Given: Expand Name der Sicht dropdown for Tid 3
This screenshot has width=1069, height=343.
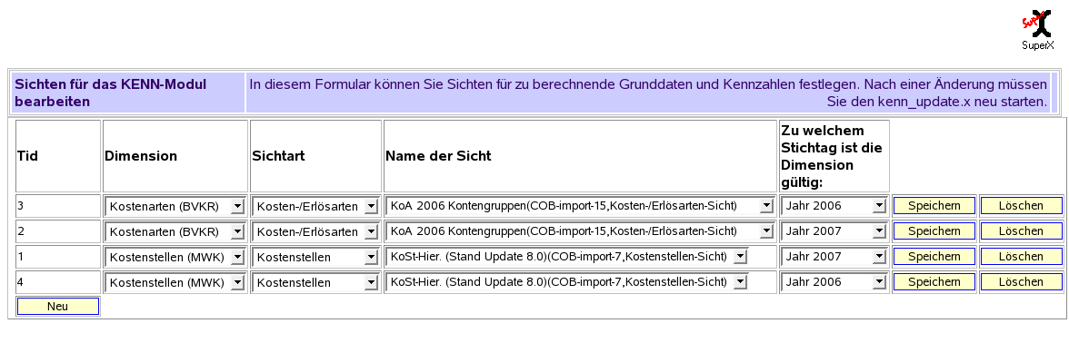Looking at the screenshot, I should (x=580, y=205).
